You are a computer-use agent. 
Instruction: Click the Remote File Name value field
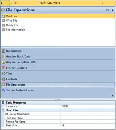(x=88, y=122)
